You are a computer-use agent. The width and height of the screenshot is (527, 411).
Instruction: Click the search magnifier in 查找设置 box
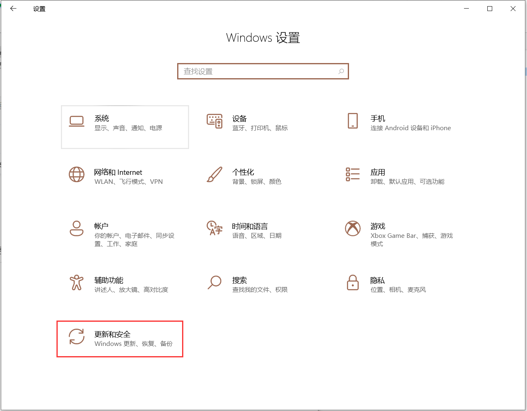pyautogui.click(x=341, y=71)
